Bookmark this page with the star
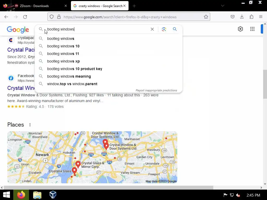 click(206, 17)
